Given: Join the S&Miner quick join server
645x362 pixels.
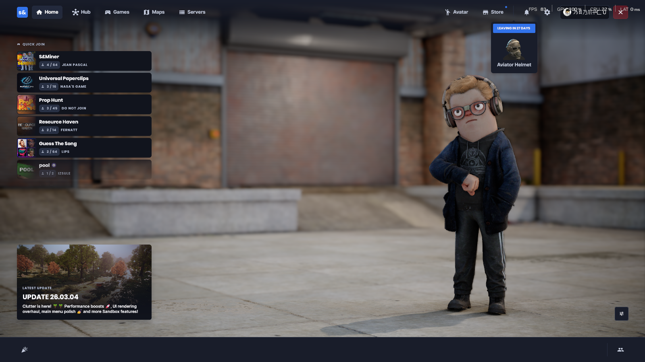Looking at the screenshot, I should point(84,61).
